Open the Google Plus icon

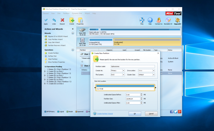[x=179, y=112]
